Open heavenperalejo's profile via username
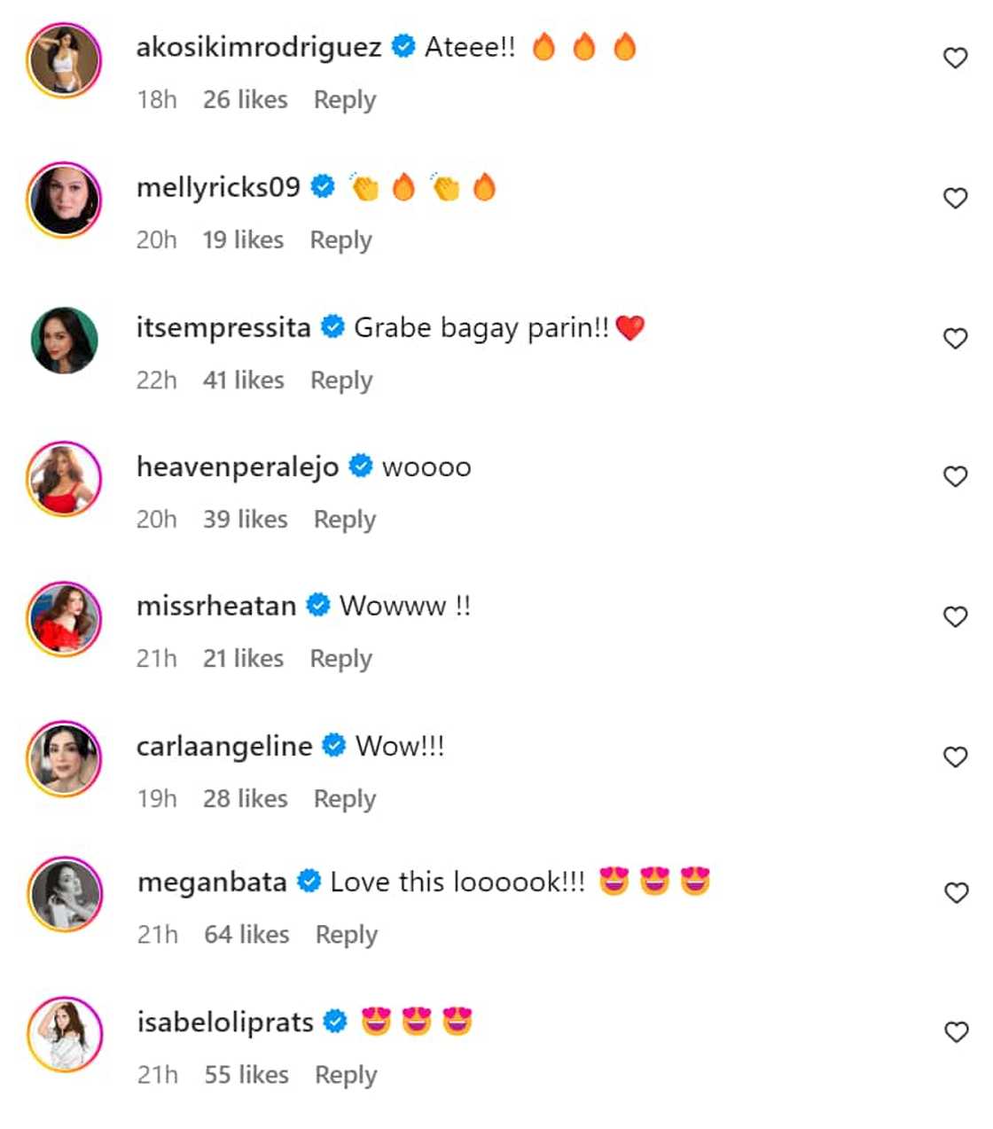The image size is (993, 1129). click(x=238, y=467)
